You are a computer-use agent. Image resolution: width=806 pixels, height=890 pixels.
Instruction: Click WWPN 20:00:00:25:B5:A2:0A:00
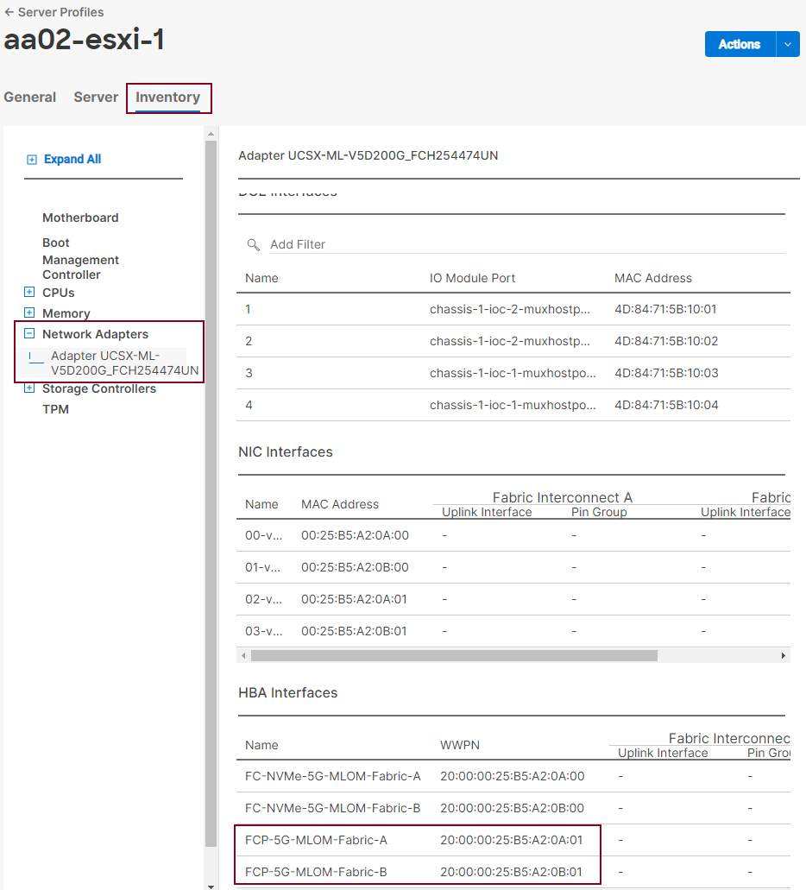click(x=512, y=776)
